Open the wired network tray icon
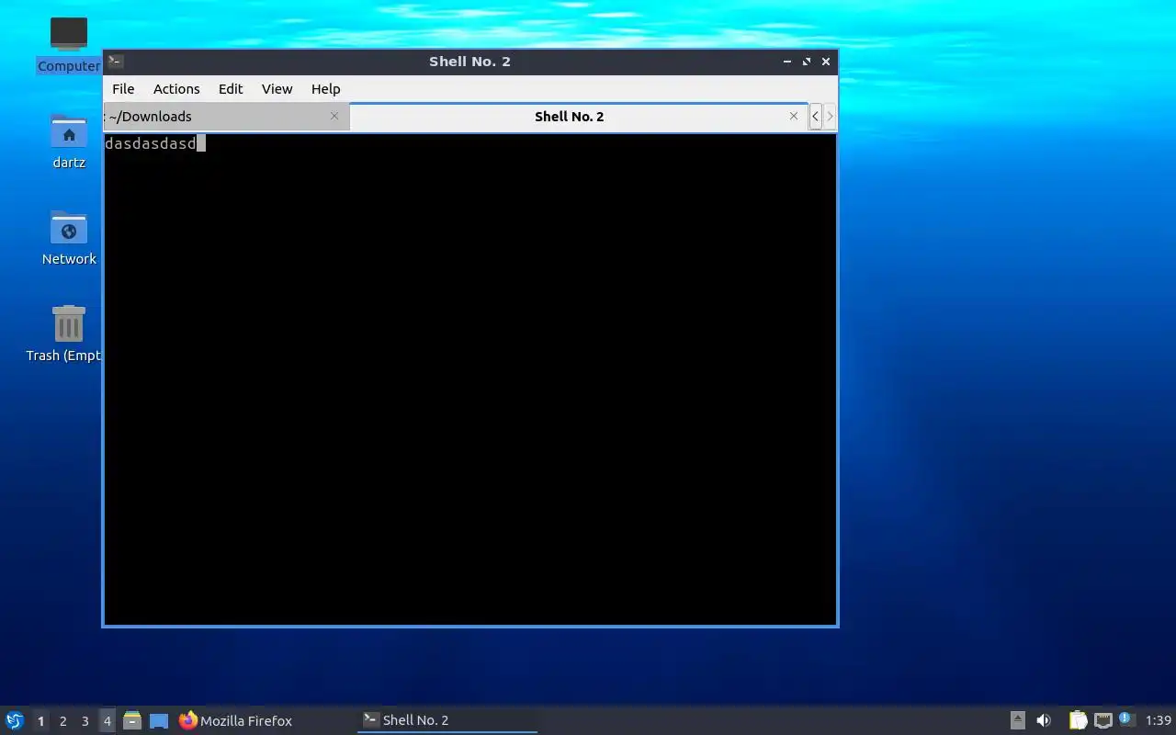 (x=1102, y=720)
